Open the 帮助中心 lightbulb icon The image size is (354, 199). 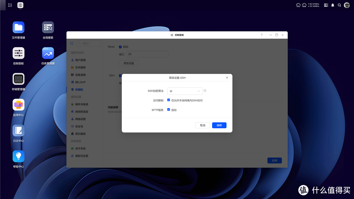click(18, 156)
